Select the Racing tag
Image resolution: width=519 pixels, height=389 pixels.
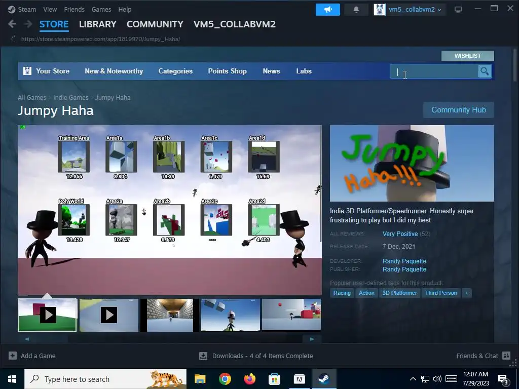342,293
